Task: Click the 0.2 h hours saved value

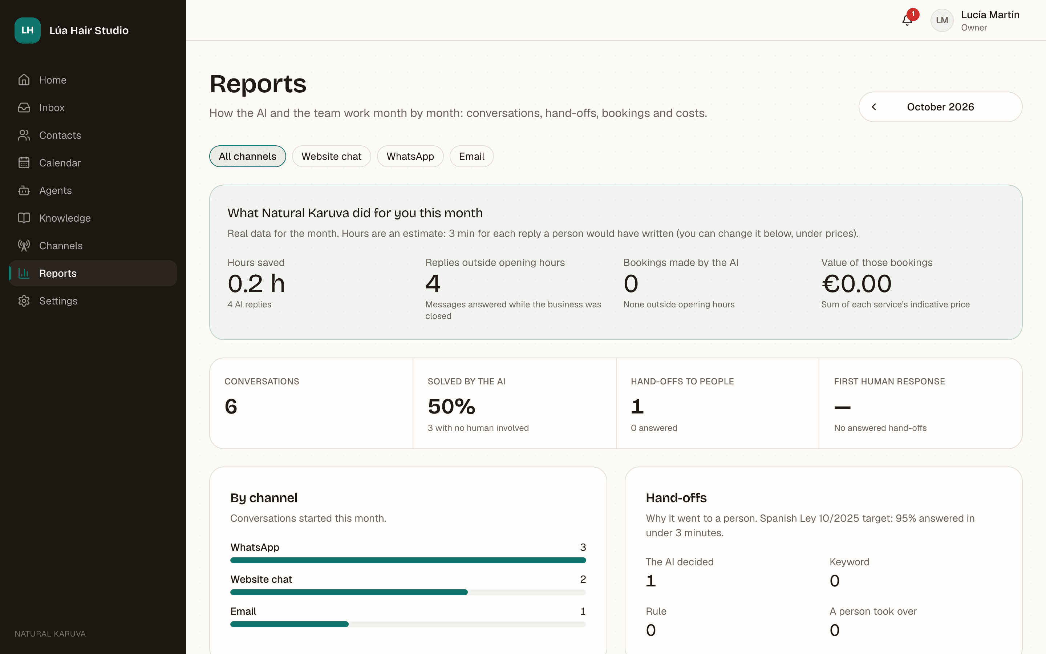Action: click(x=256, y=284)
